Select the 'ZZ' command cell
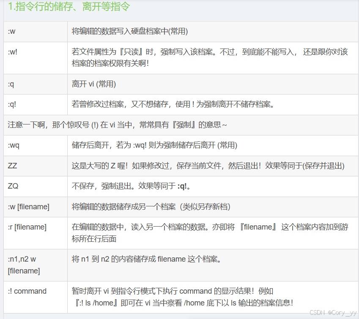 (36, 166)
